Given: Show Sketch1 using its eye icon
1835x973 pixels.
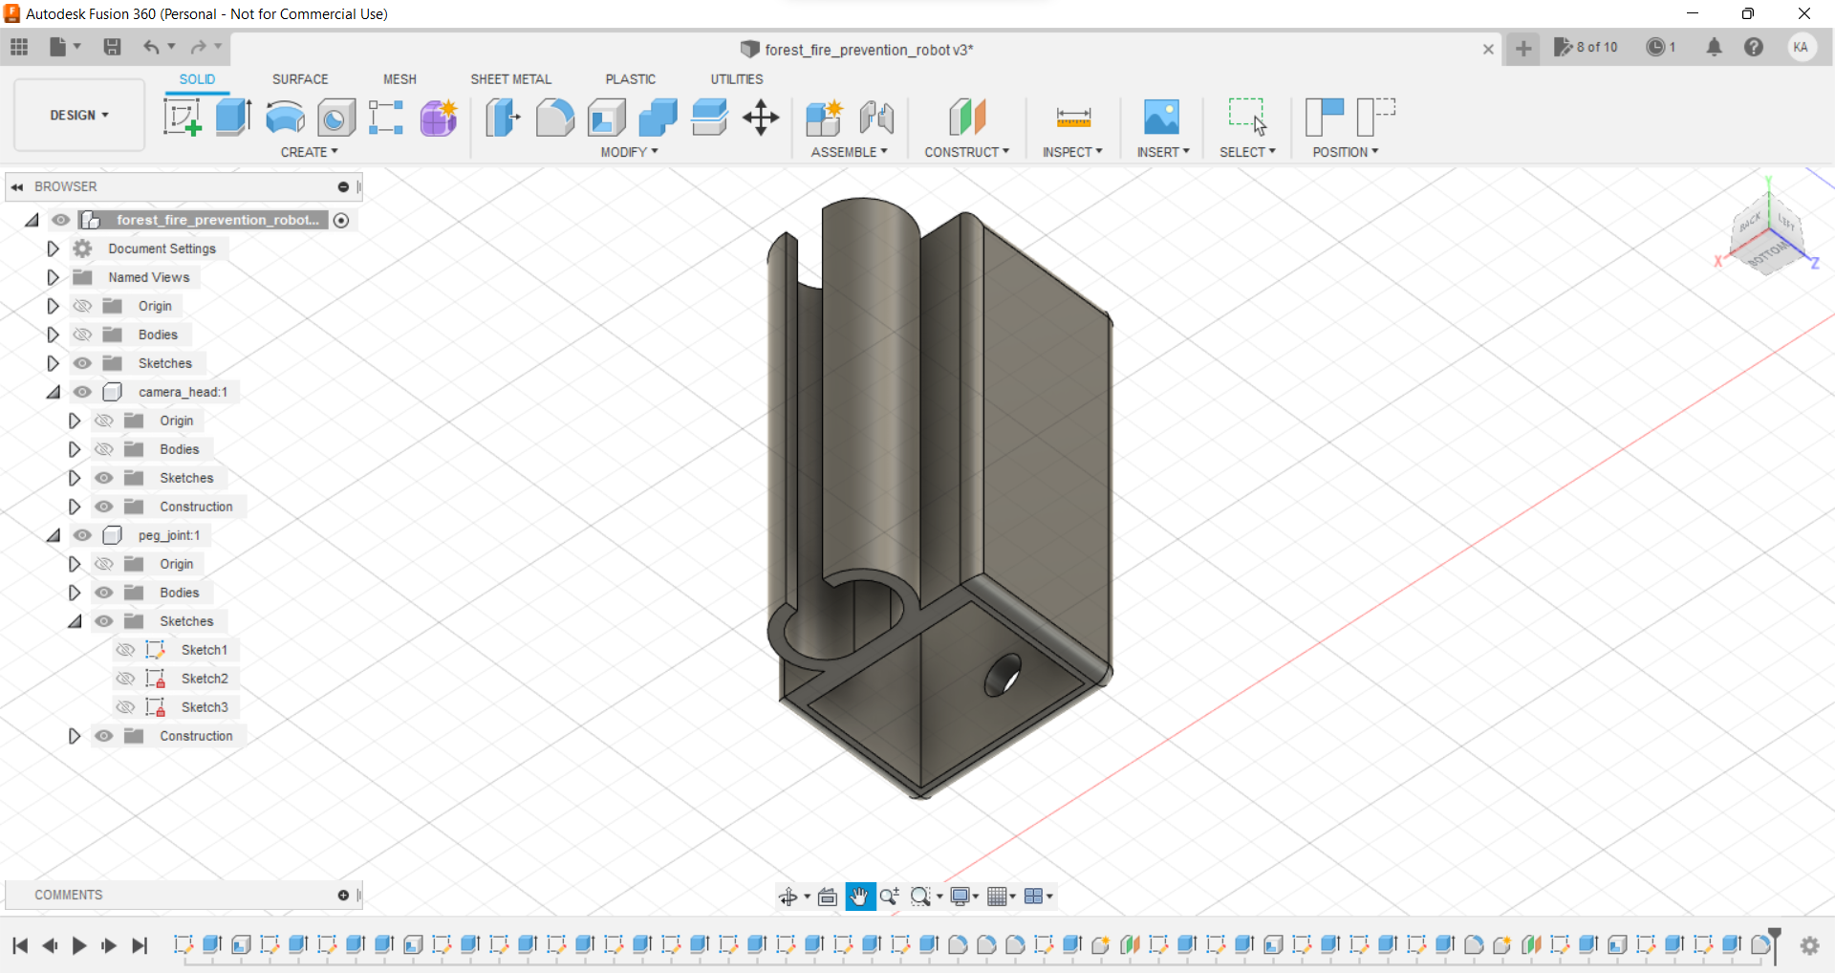Looking at the screenshot, I should [125, 650].
